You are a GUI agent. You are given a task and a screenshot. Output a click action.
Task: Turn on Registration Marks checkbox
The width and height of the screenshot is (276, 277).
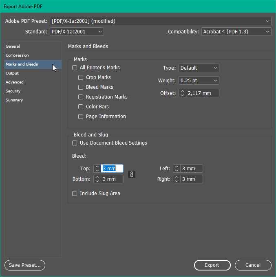tap(81, 97)
